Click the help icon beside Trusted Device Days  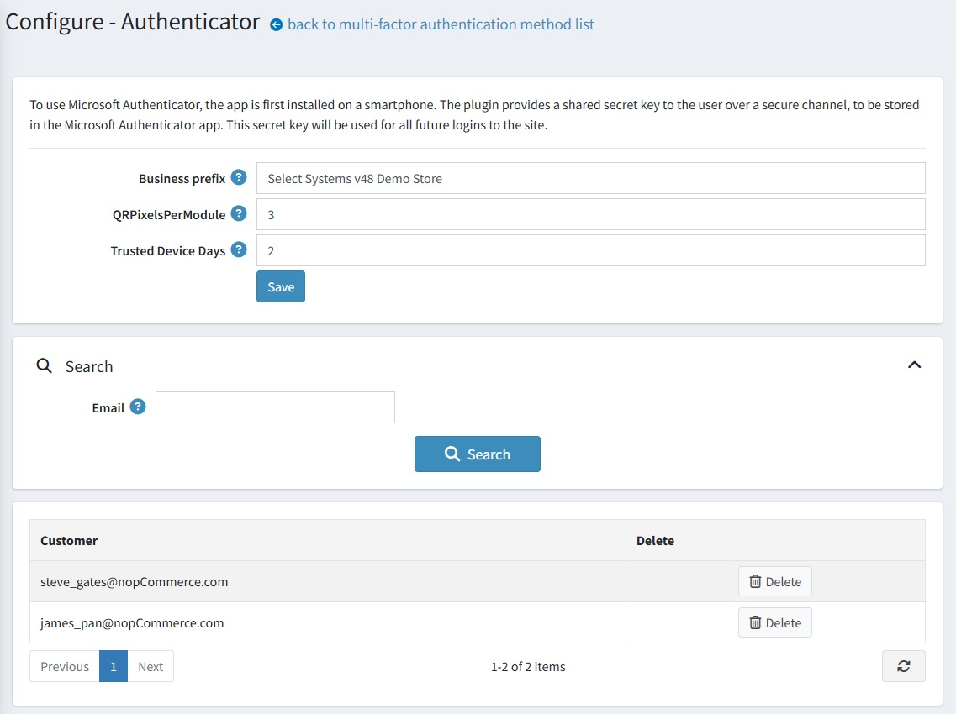(x=239, y=249)
